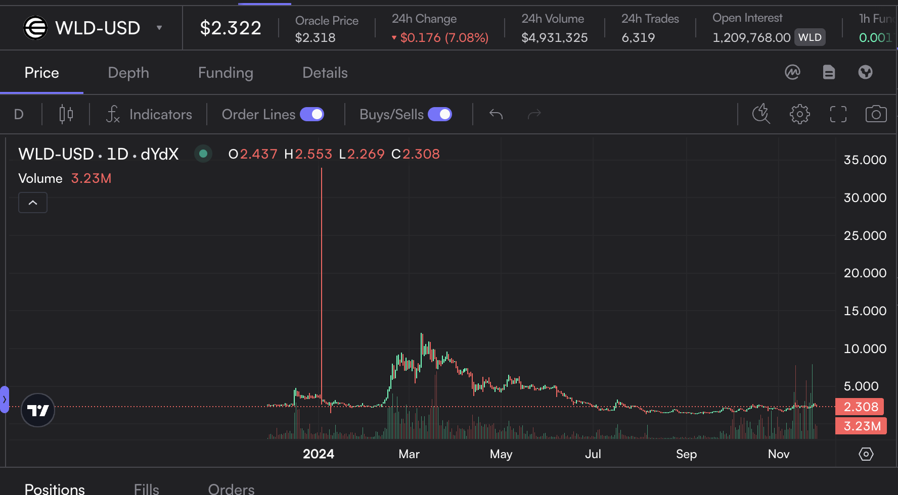
Task: Open the CoinMarketCap icon link
Action: pyautogui.click(x=792, y=73)
